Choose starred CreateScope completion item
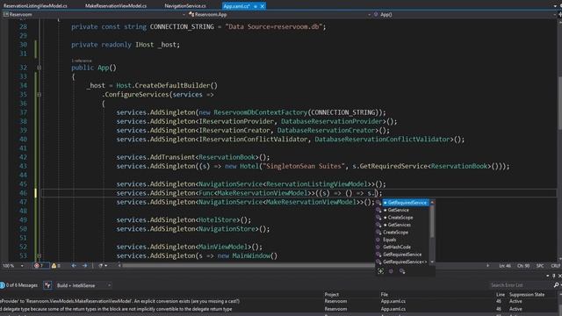The width and height of the screenshot is (562, 316). (401, 218)
